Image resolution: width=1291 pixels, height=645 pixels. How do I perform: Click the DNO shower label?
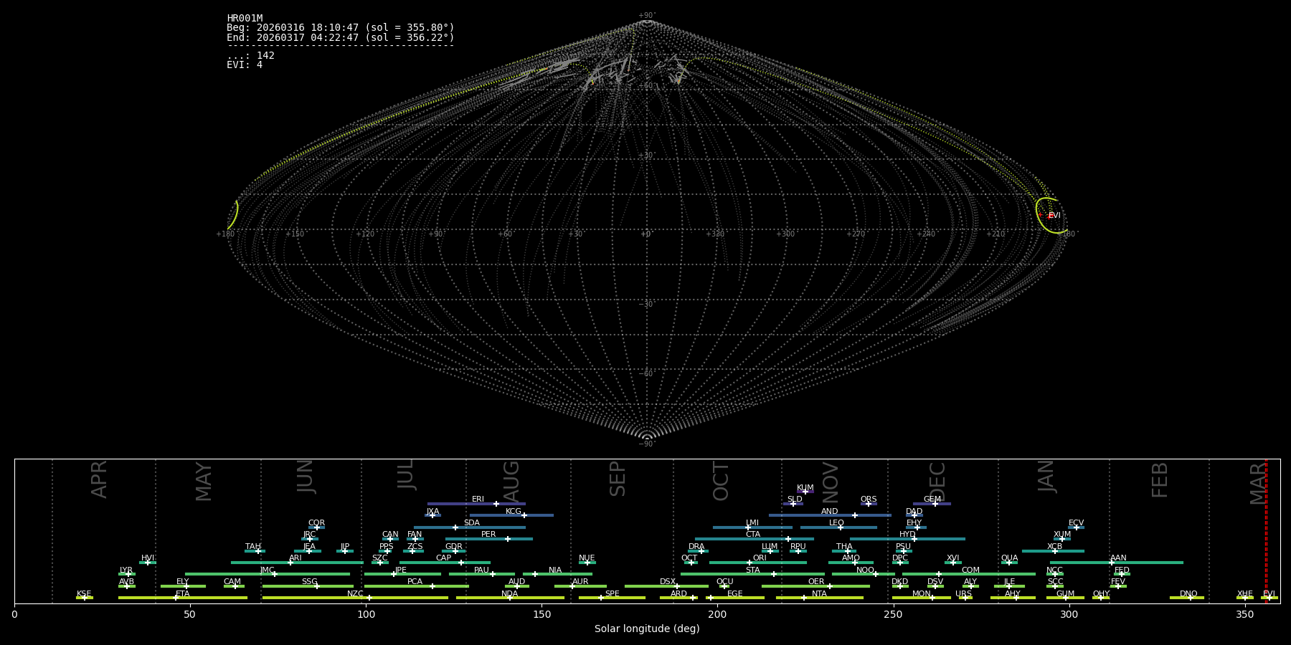coord(1188,594)
